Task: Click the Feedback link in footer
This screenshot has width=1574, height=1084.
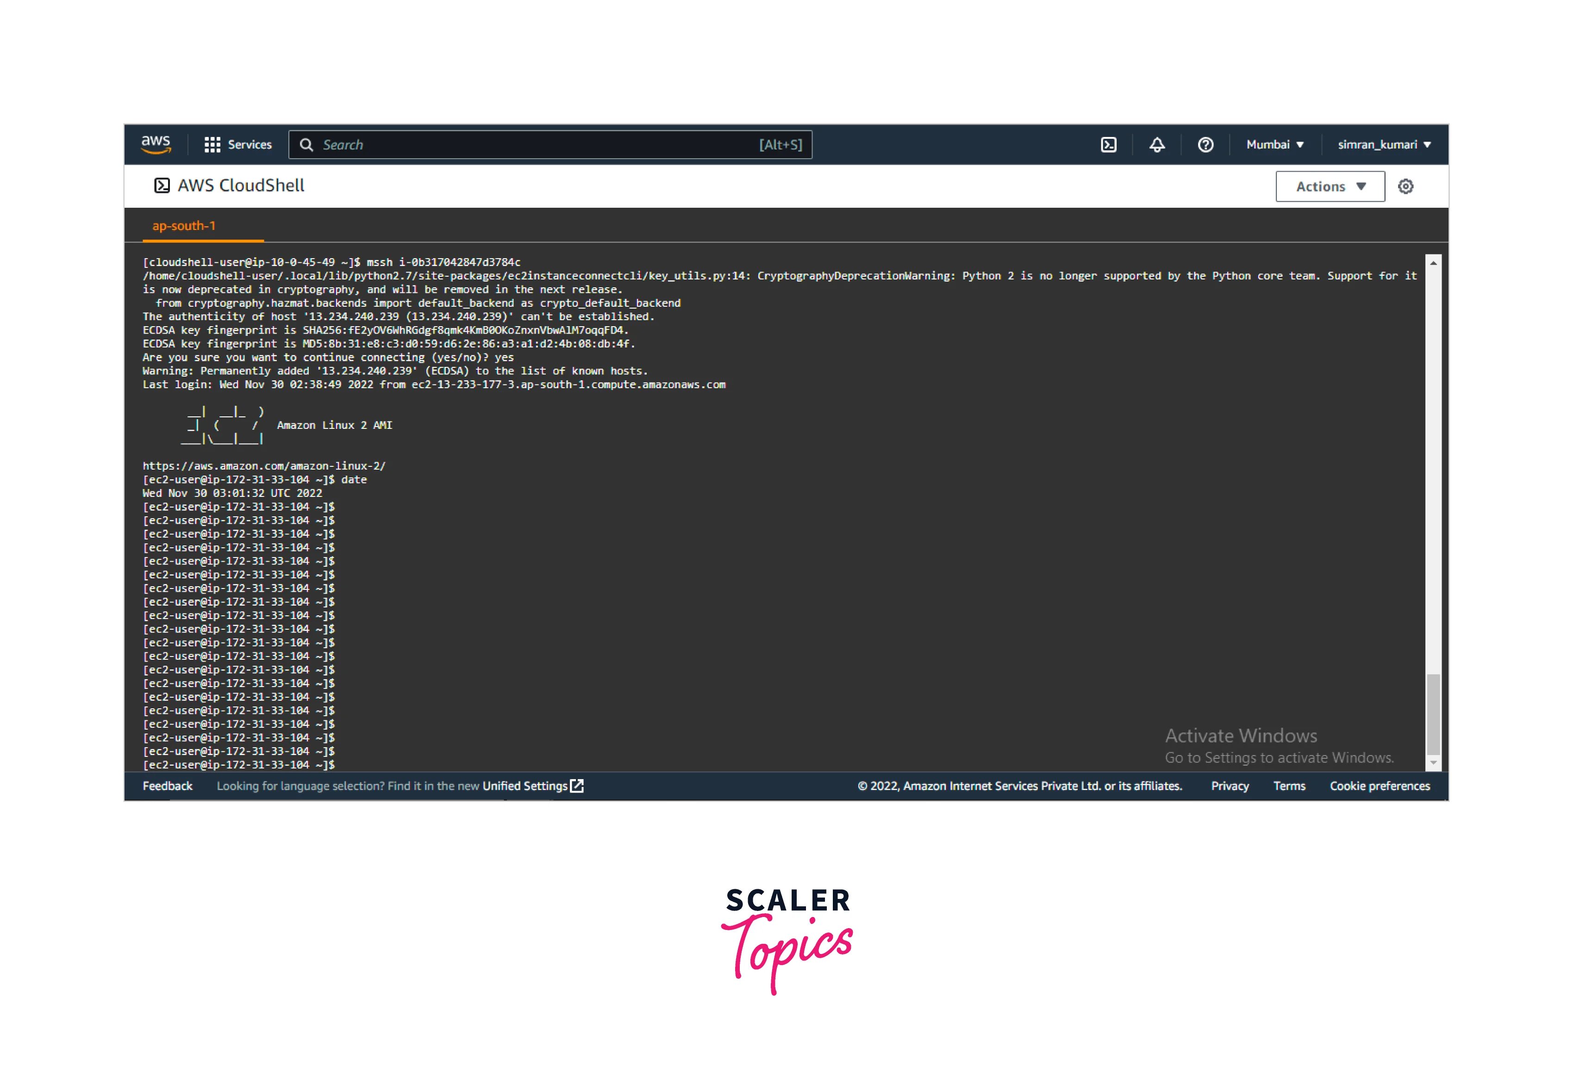Action: pos(167,786)
